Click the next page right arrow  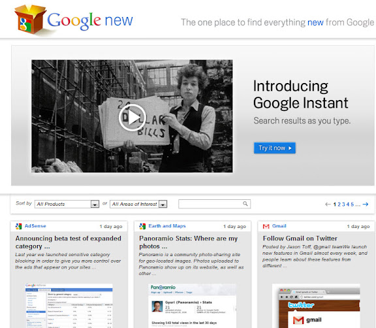tap(366, 205)
